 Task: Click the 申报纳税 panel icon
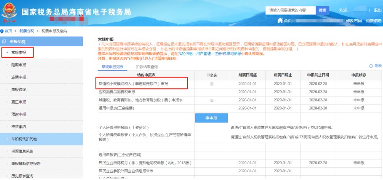coord(4,42)
